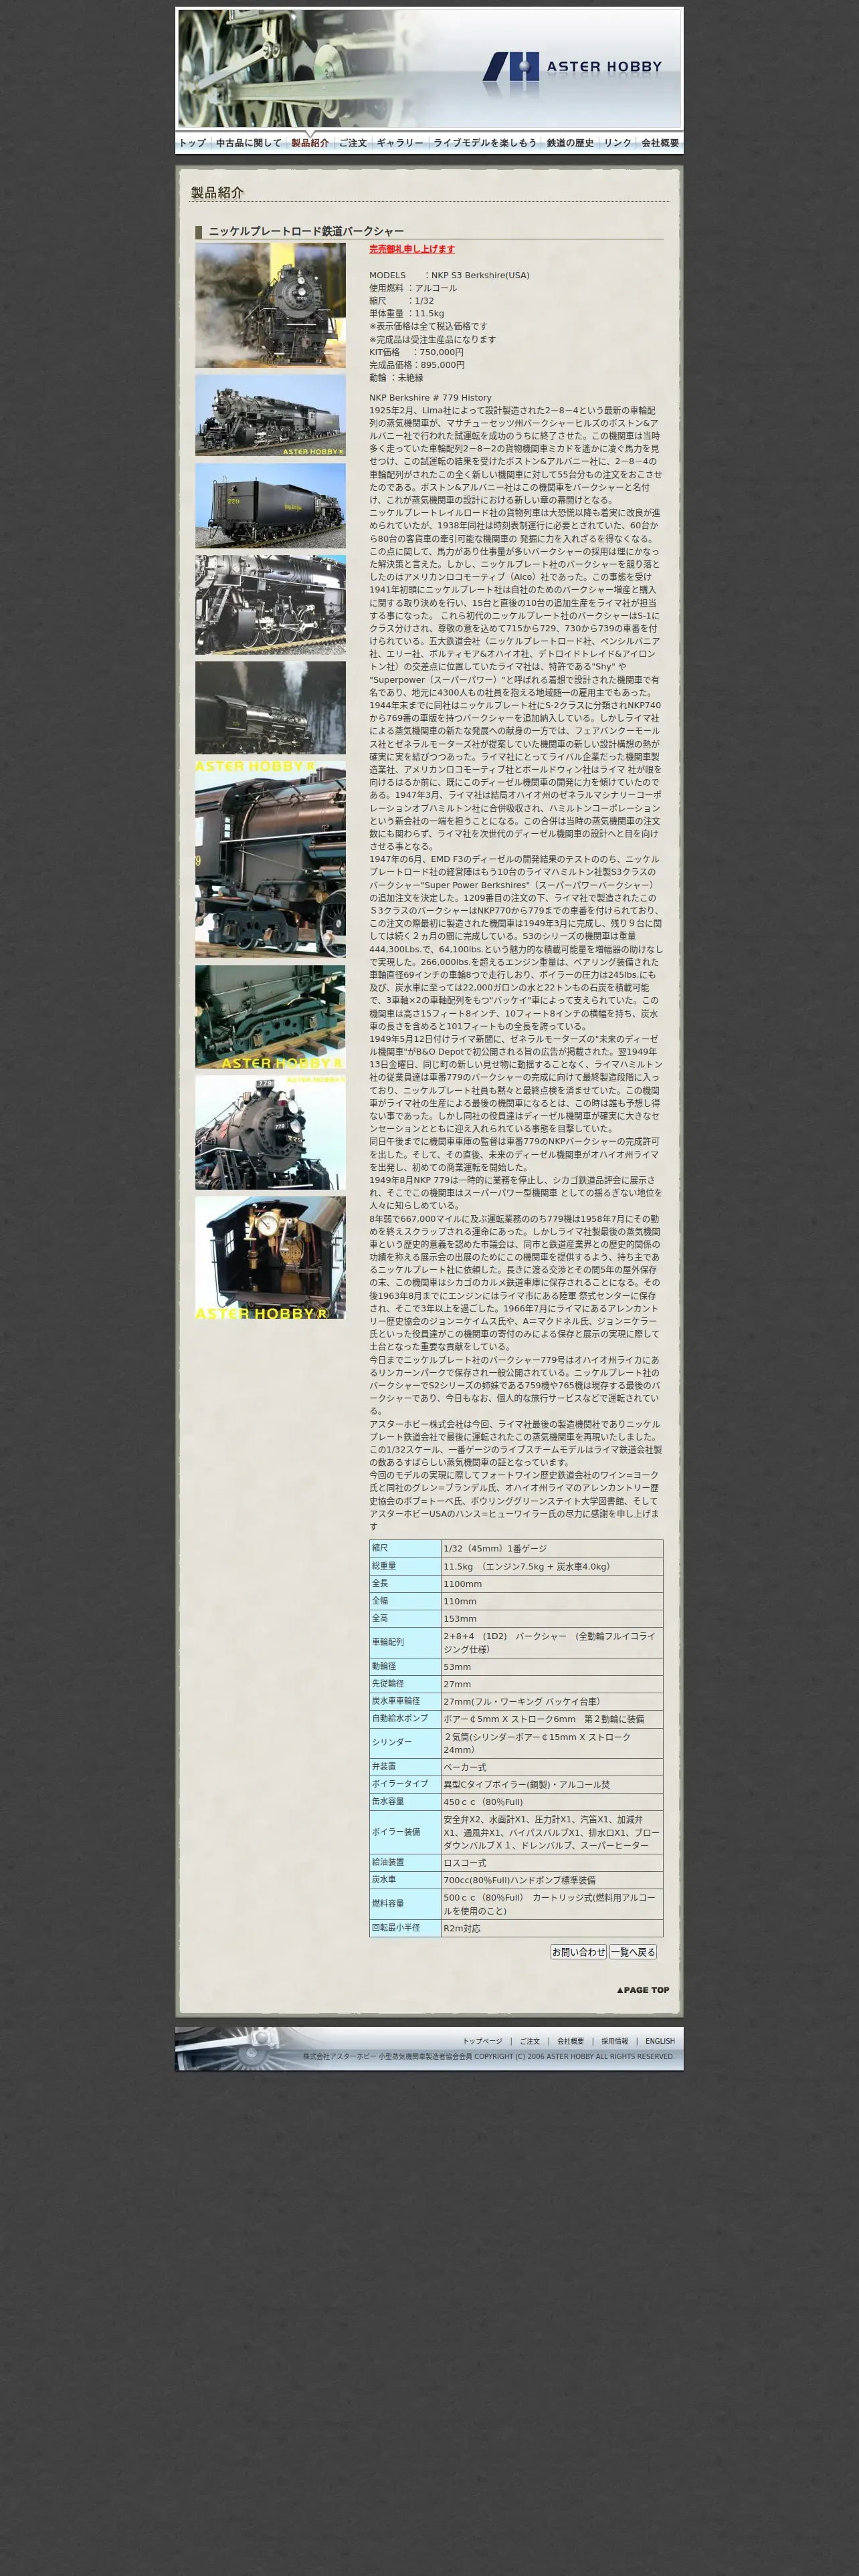Open the ギャラリー menu item
This screenshot has width=859, height=2576.
click(400, 143)
